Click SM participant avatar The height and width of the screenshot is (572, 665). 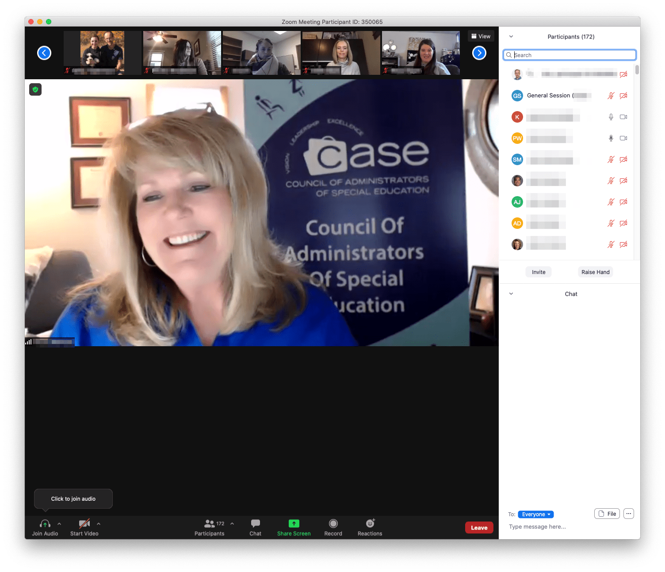tap(517, 159)
